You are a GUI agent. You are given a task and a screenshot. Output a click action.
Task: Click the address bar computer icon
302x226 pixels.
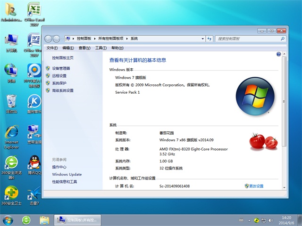(x=68, y=39)
